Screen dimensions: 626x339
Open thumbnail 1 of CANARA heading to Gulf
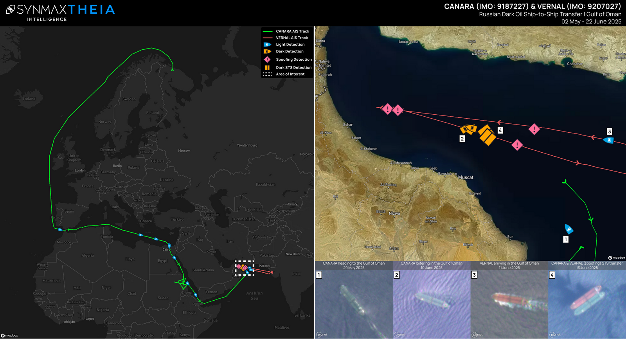(x=354, y=304)
